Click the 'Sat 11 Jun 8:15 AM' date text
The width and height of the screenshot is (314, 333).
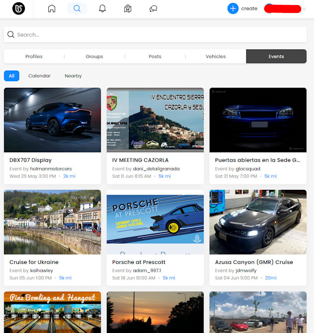(132, 176)
